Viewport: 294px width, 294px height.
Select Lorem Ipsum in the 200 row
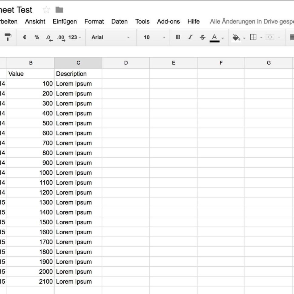(x=78, y=94)
